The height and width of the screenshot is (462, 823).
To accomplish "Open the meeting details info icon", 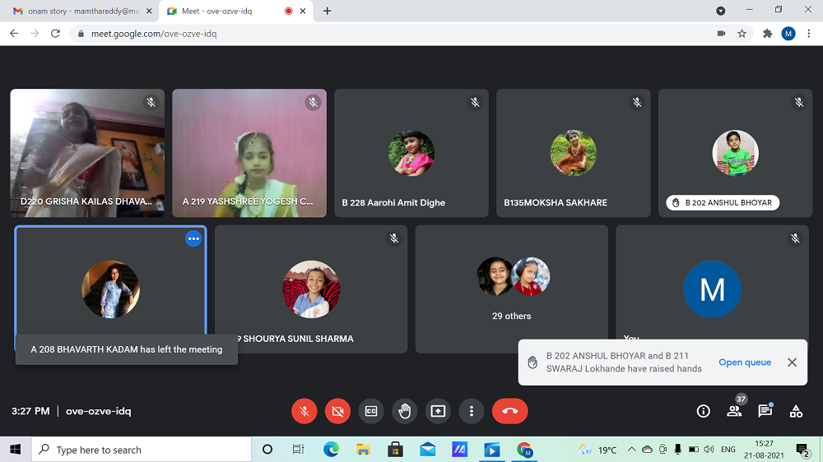I will [x=703, y=411].
